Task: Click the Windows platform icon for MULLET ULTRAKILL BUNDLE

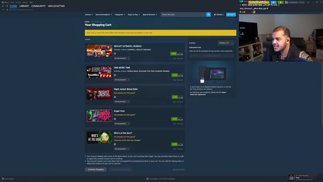Action: coord(115,54)
